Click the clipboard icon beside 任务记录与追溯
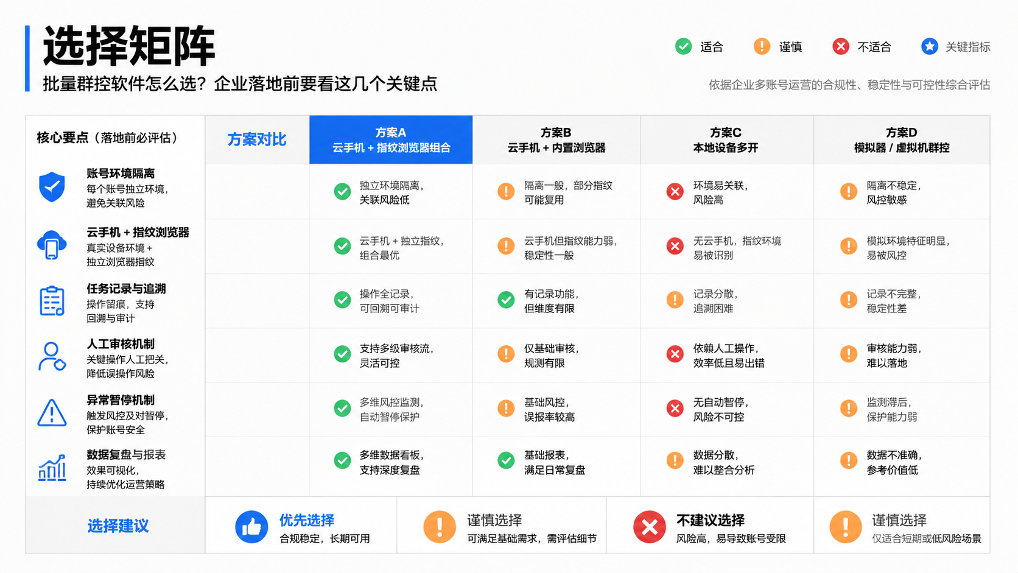This screenshot has height=573, width=1018. [52, 301]
